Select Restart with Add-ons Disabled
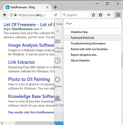Viewport: 123px width, 125px height. pyautogui.click(x=92, y=49)
